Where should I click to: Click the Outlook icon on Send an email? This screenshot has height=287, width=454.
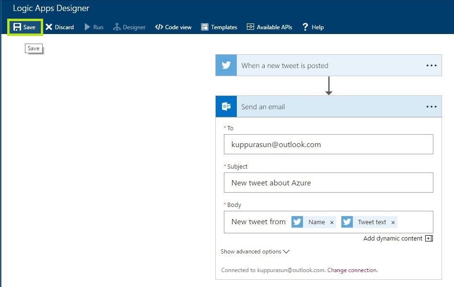pos(226,107)
